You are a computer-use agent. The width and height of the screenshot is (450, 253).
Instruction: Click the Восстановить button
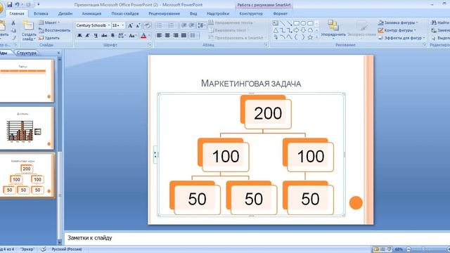55,30
